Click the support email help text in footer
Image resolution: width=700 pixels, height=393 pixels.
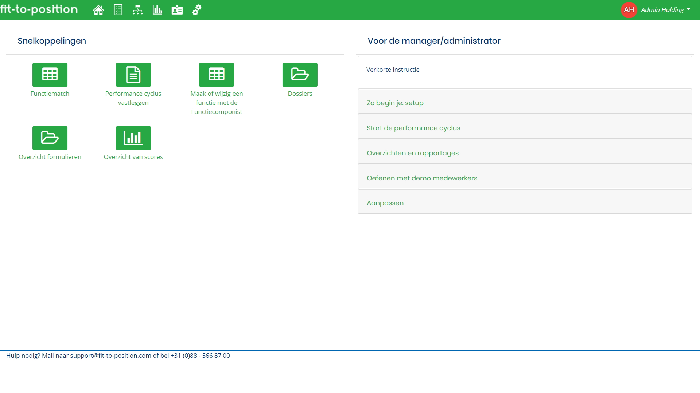tap(118, 356)
